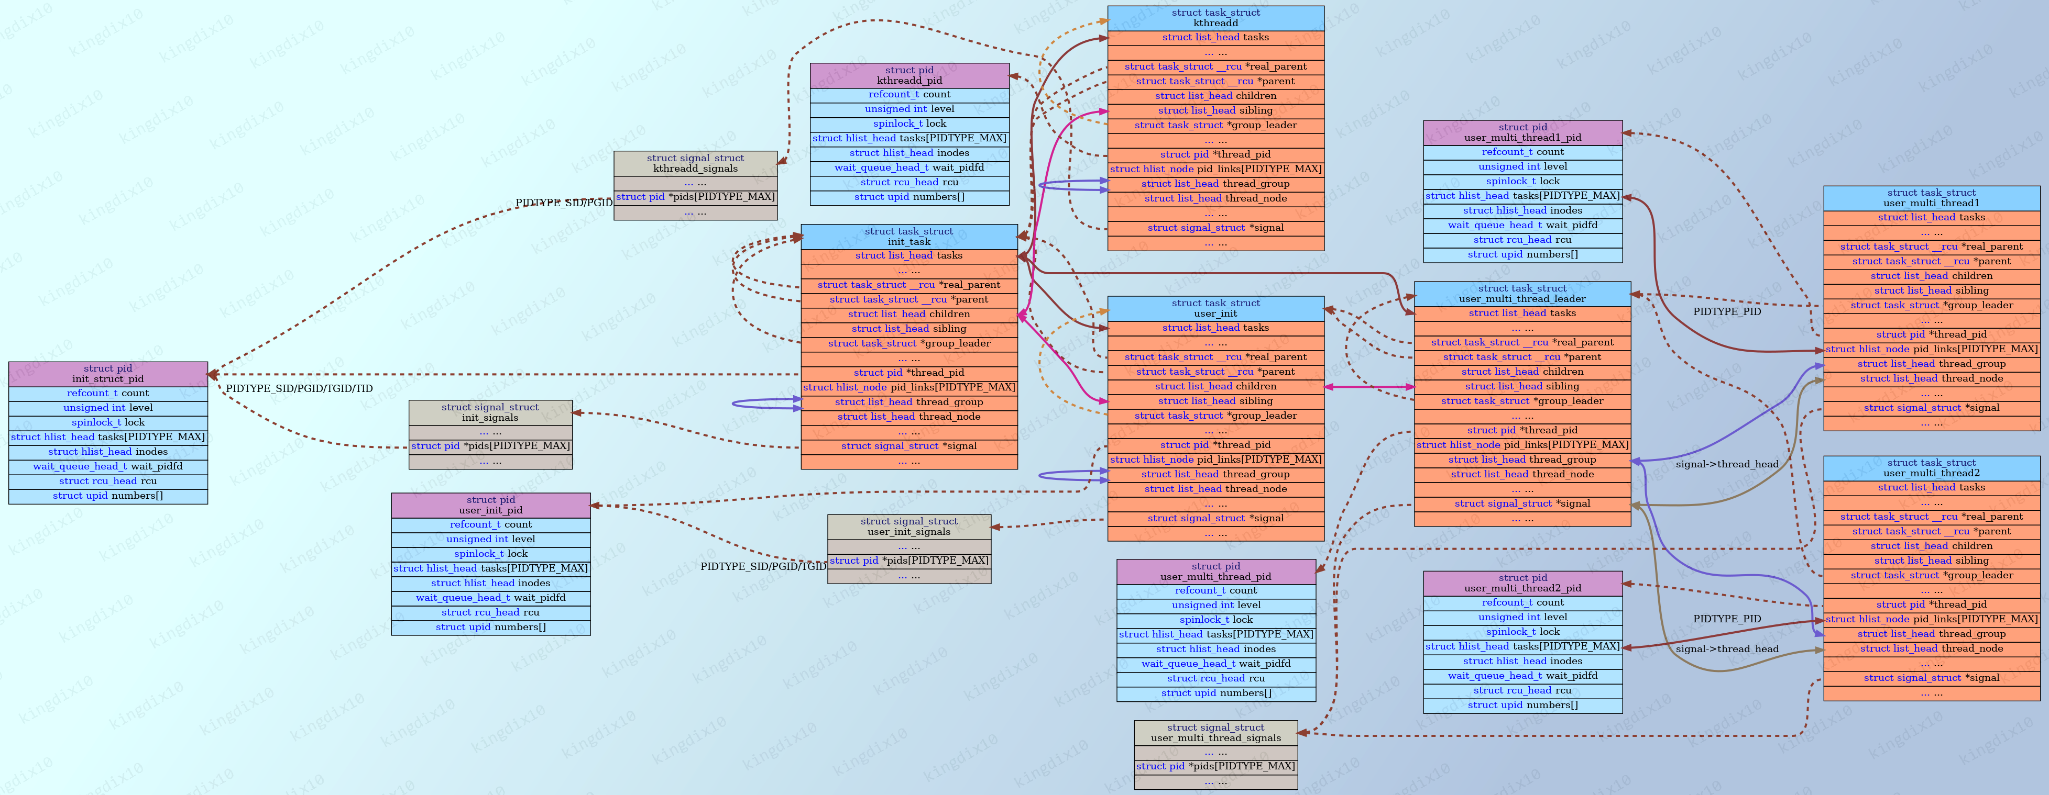Screen dimensions: 2049x795
Task: Click the kthreadd_signals struct header
Action: tap(695, 164)
